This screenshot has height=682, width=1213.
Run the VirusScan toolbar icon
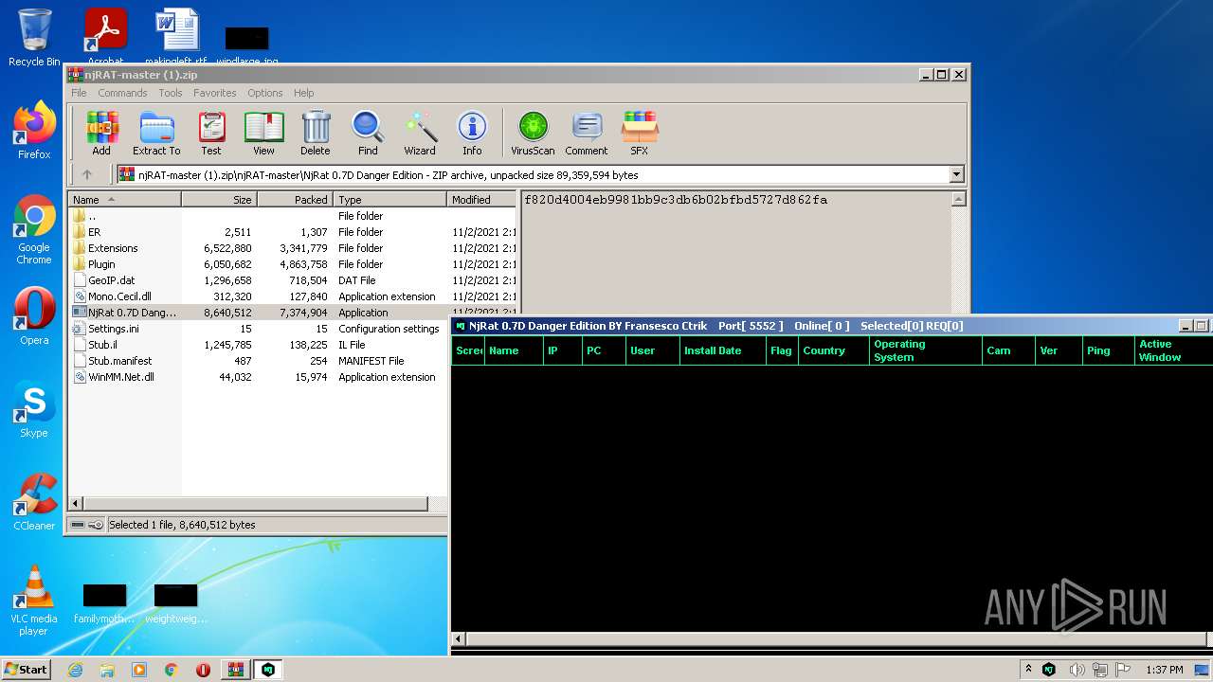(533, 134)
